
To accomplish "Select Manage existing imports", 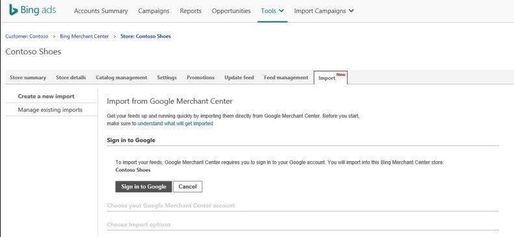I will point(50,110).
